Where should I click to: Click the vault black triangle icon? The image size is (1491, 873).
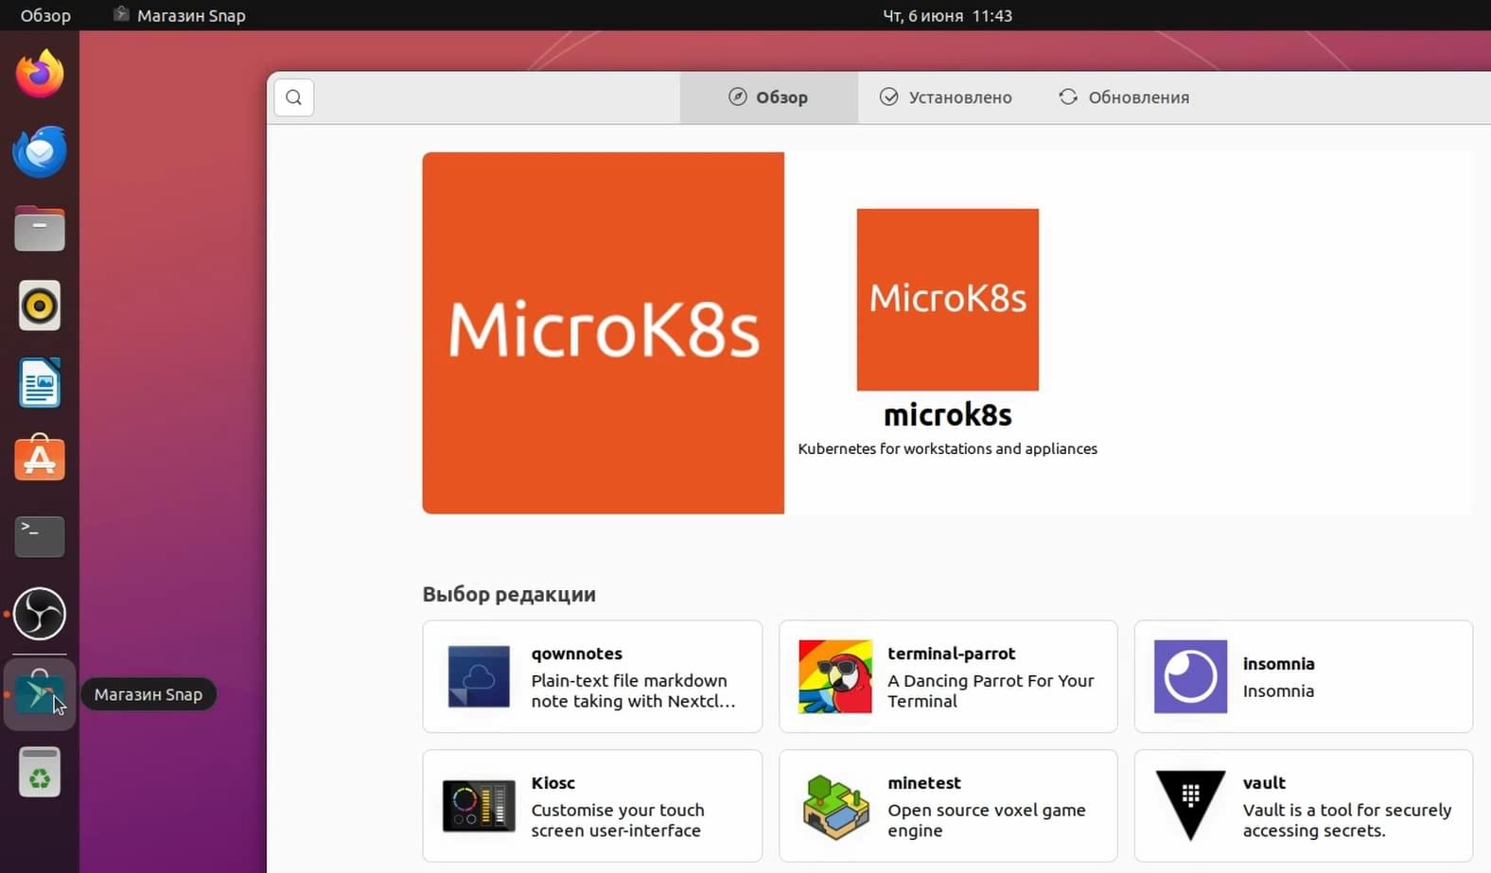click(x=1190, y=805)
